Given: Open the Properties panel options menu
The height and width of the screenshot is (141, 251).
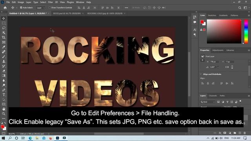Looking at the screenshot, I should [249, 50].
